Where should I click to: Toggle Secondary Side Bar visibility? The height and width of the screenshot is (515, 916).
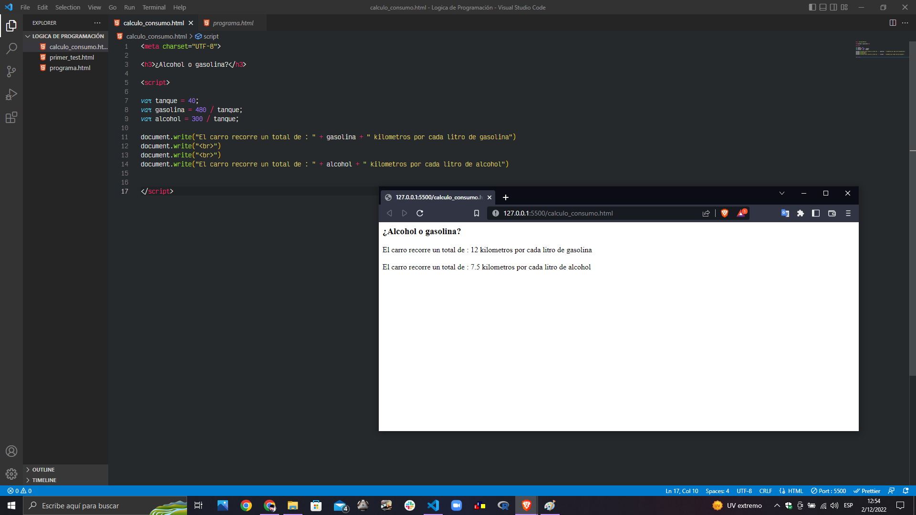tap(833, 7)
